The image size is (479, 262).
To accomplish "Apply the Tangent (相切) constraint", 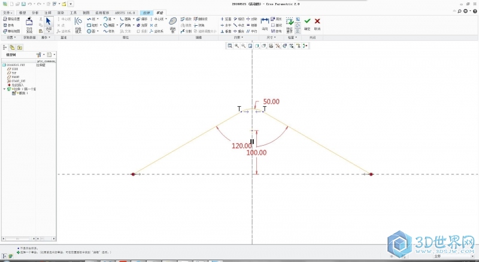I will pos(239,19).
